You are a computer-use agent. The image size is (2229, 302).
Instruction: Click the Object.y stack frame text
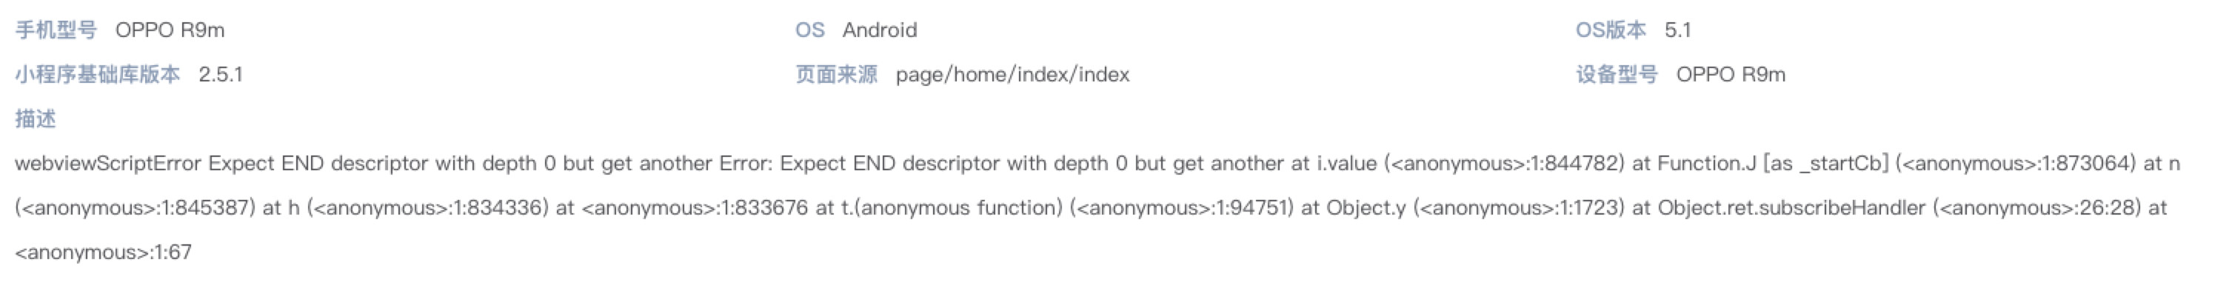1366,208
